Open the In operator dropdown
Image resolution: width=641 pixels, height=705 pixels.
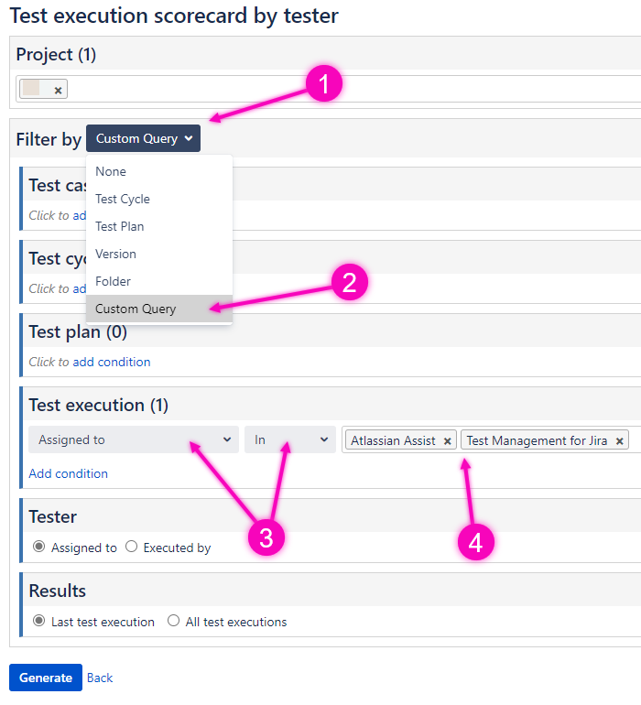[x=290, y=439]
